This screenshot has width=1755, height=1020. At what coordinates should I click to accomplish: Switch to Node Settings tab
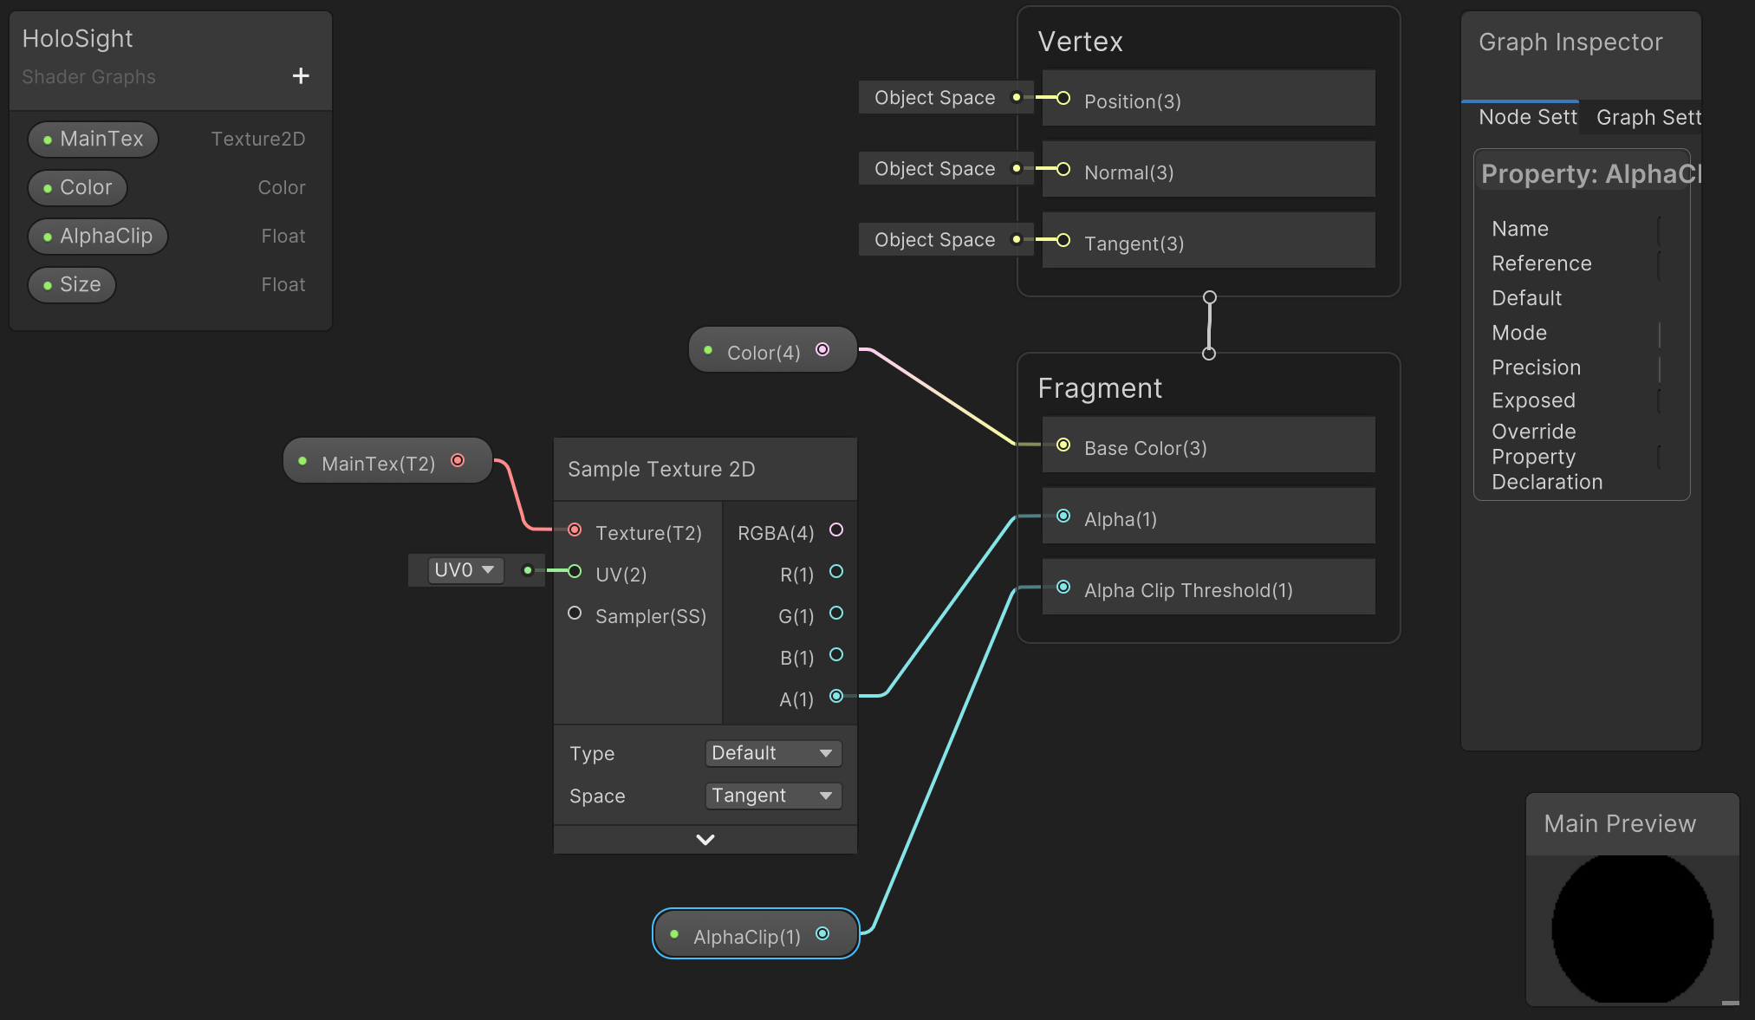[x=1526, y=117]
